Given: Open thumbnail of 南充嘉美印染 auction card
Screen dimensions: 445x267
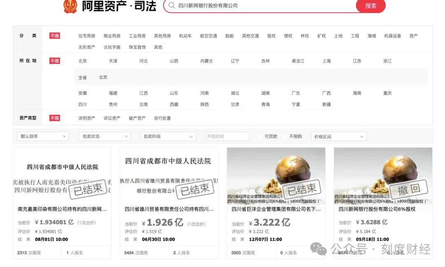Looking at the screenshot, I should (x=62, y=176).
